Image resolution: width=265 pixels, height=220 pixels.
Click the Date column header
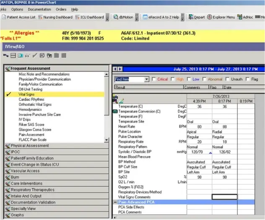click(x=243, y=87)
